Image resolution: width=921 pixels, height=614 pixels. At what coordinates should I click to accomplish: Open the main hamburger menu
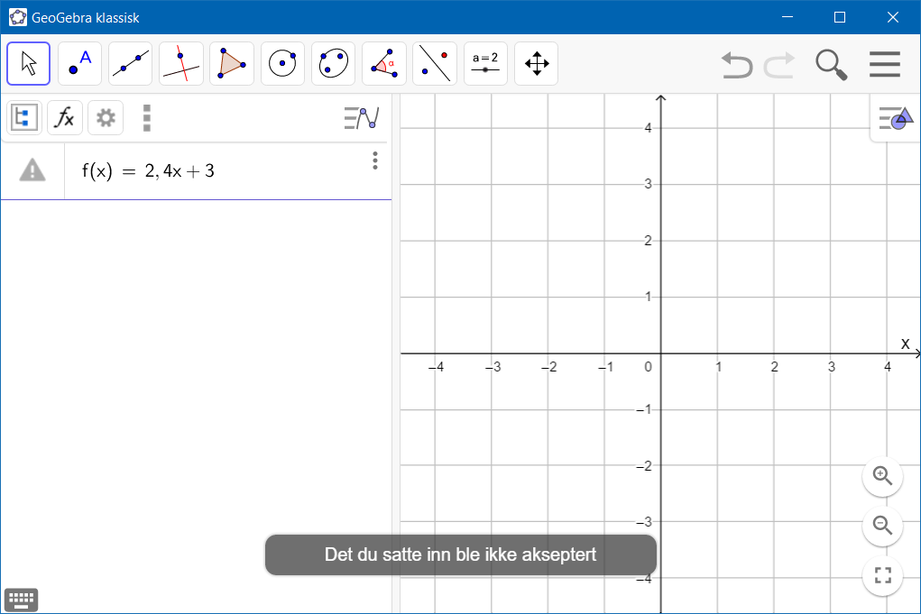(x=885, y=63)
